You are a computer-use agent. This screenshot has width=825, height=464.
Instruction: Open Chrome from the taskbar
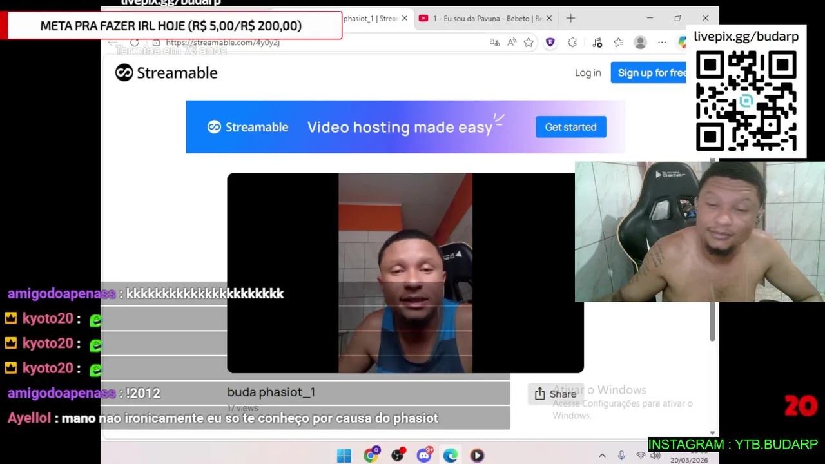click(371, 456)
